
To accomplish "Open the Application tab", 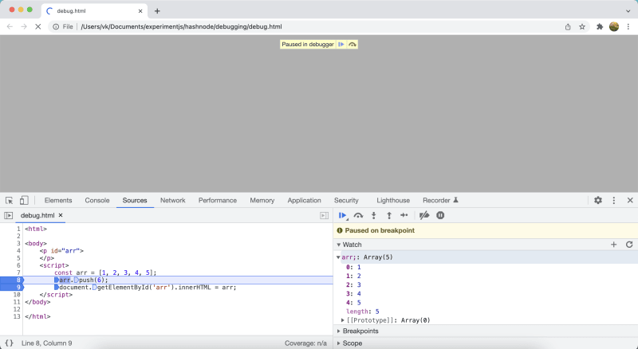I will [305, 200].
